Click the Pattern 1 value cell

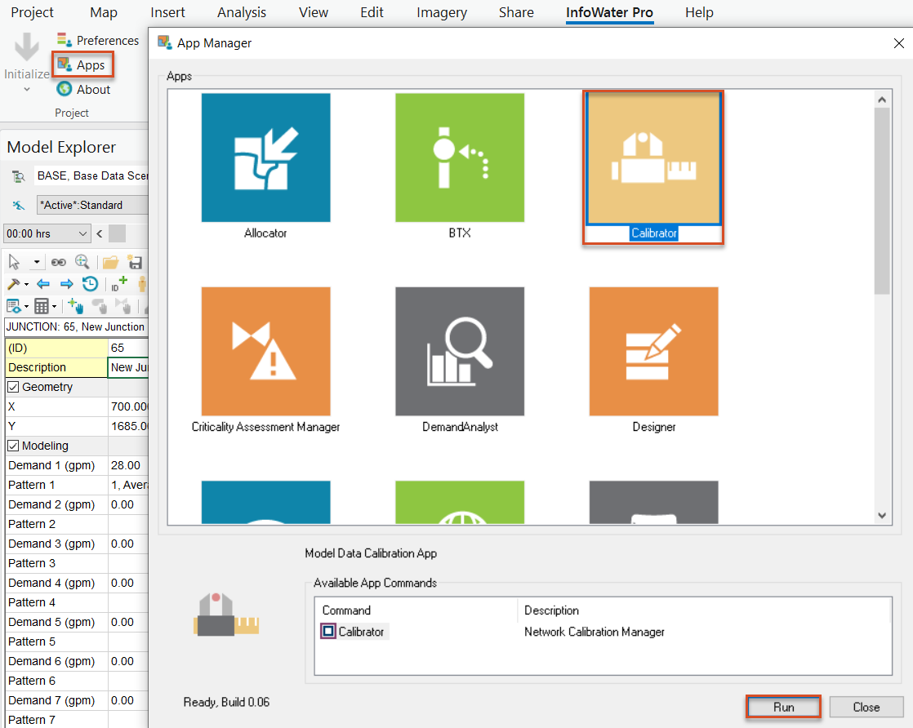tap(128, 485)
